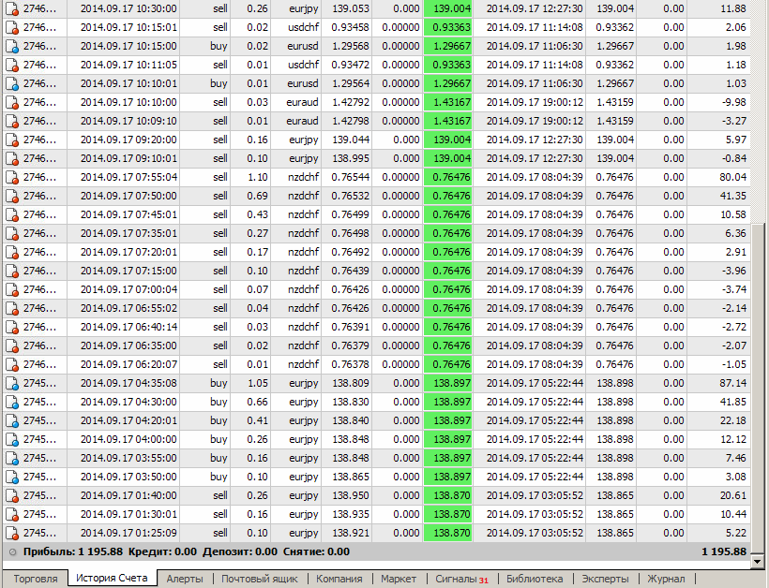Select the buy icon on the 03:55:00 row
Image resolution: width=769 pixels, height=588 pixels.
tap(12, 458)
